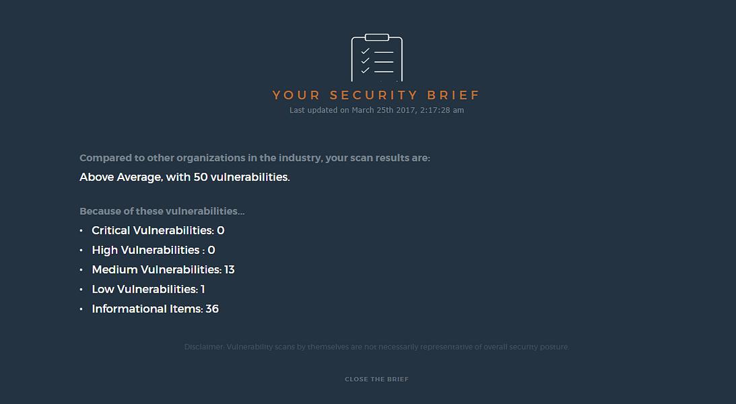Click the Medium Vulnerabilities: 13 line
The image size is (736, 404).
[164, 270]
